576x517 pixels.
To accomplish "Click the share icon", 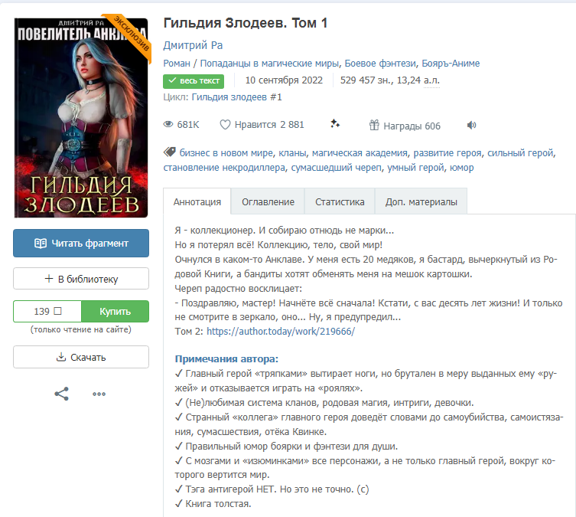I will click(61, 394).
